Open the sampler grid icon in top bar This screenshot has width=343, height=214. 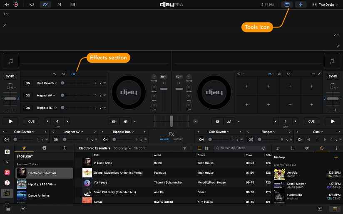pos(73,5)
